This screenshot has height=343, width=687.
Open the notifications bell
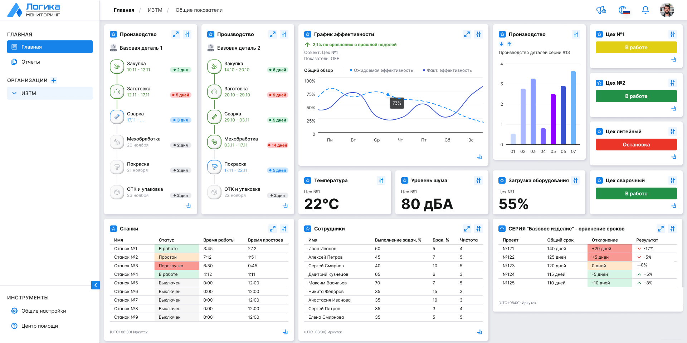[645, 10]
